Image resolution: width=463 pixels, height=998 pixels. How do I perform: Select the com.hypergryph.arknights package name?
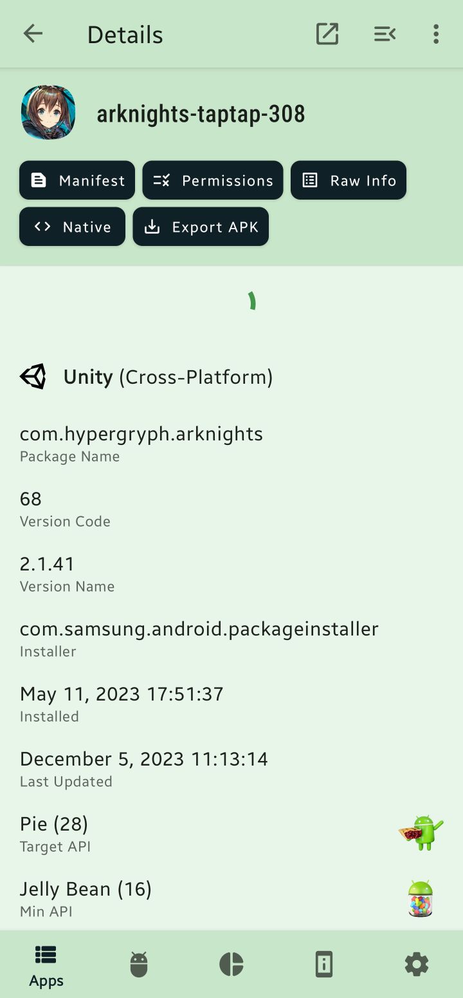(141, 434)
